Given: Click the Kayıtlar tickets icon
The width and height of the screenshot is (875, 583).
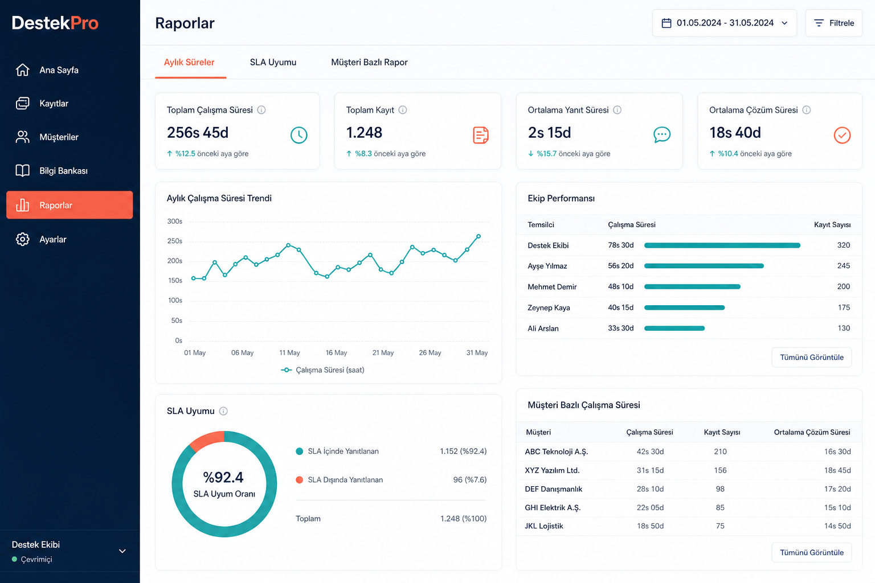Looking at the screenshot, I should (x=23, y=103).
